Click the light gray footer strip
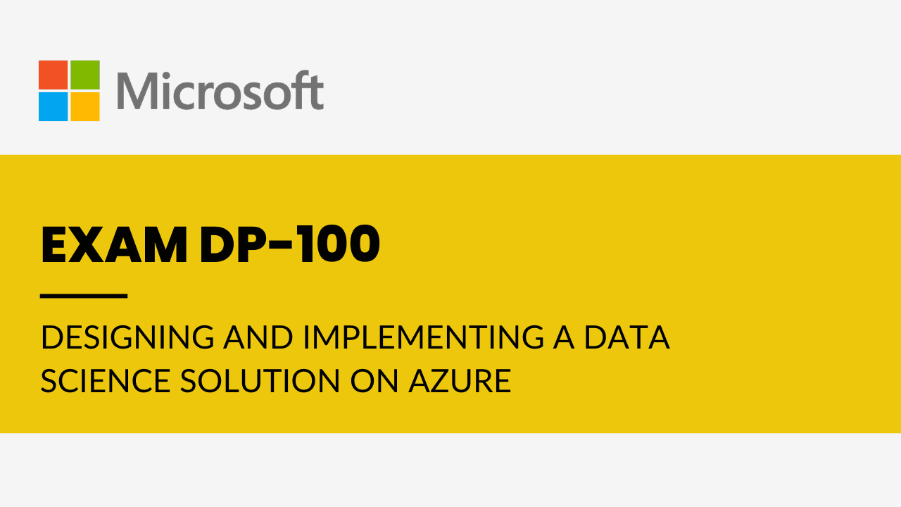901x507 pixels. click(450, 470)
